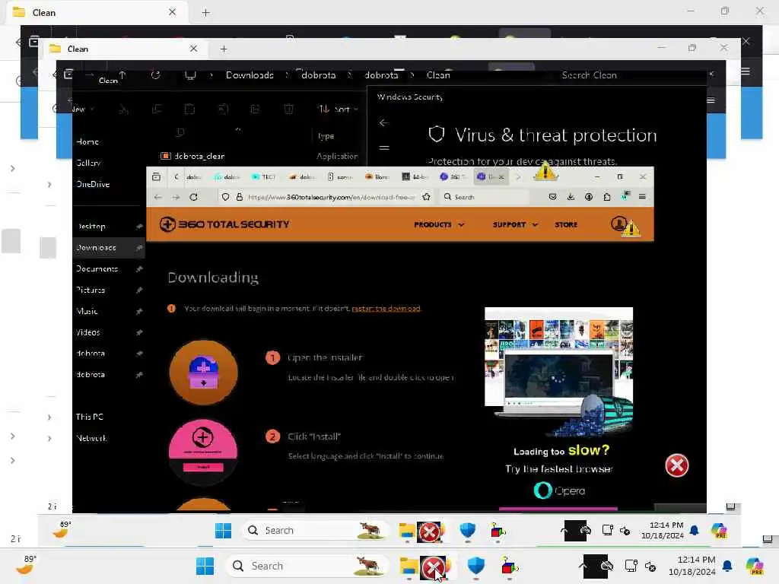Viewport: 779px width, 584px height.
Task: Reload the 360 Total Security page
Action: coord(194,197)
